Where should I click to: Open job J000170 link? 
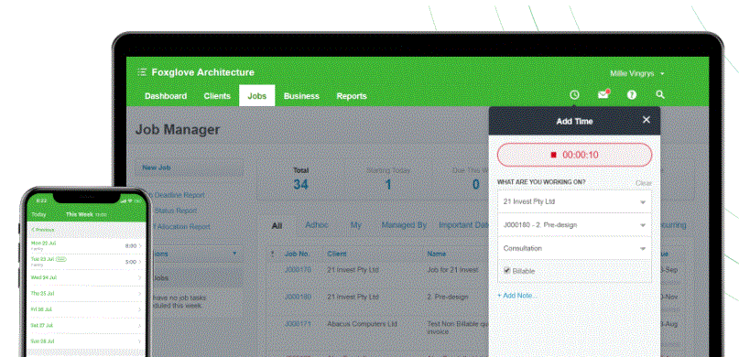(x=298, y=270)
